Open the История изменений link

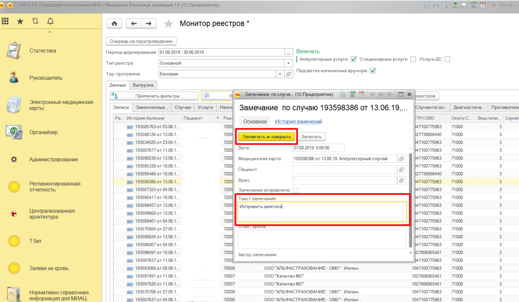pos(299,122)
